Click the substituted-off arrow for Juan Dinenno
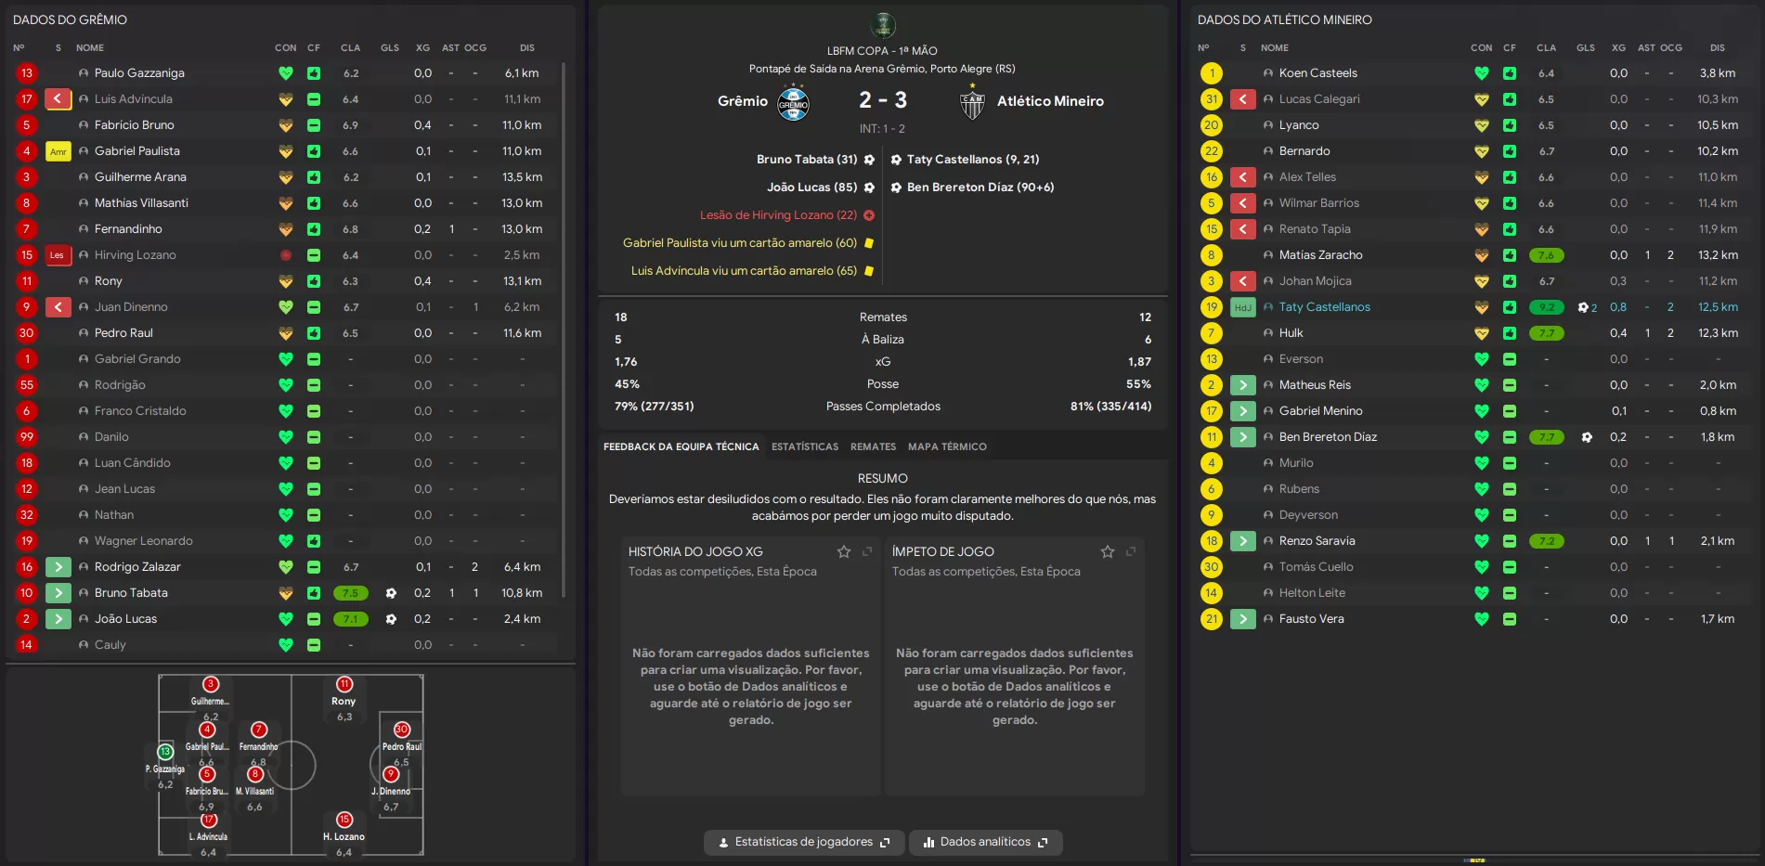 tap(58, 307)
